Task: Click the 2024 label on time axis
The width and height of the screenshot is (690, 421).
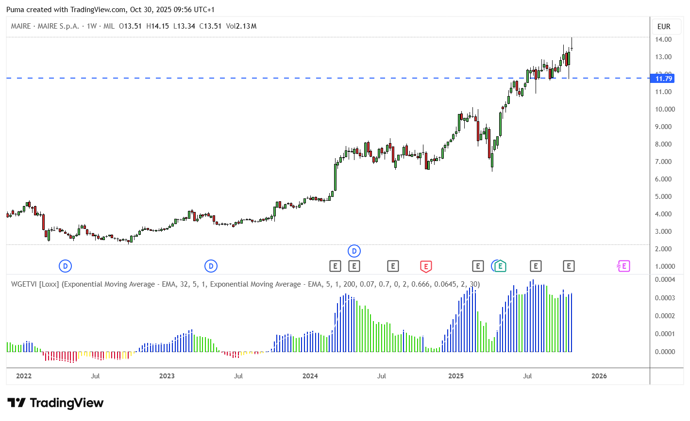Action: [x=310, y=376]
